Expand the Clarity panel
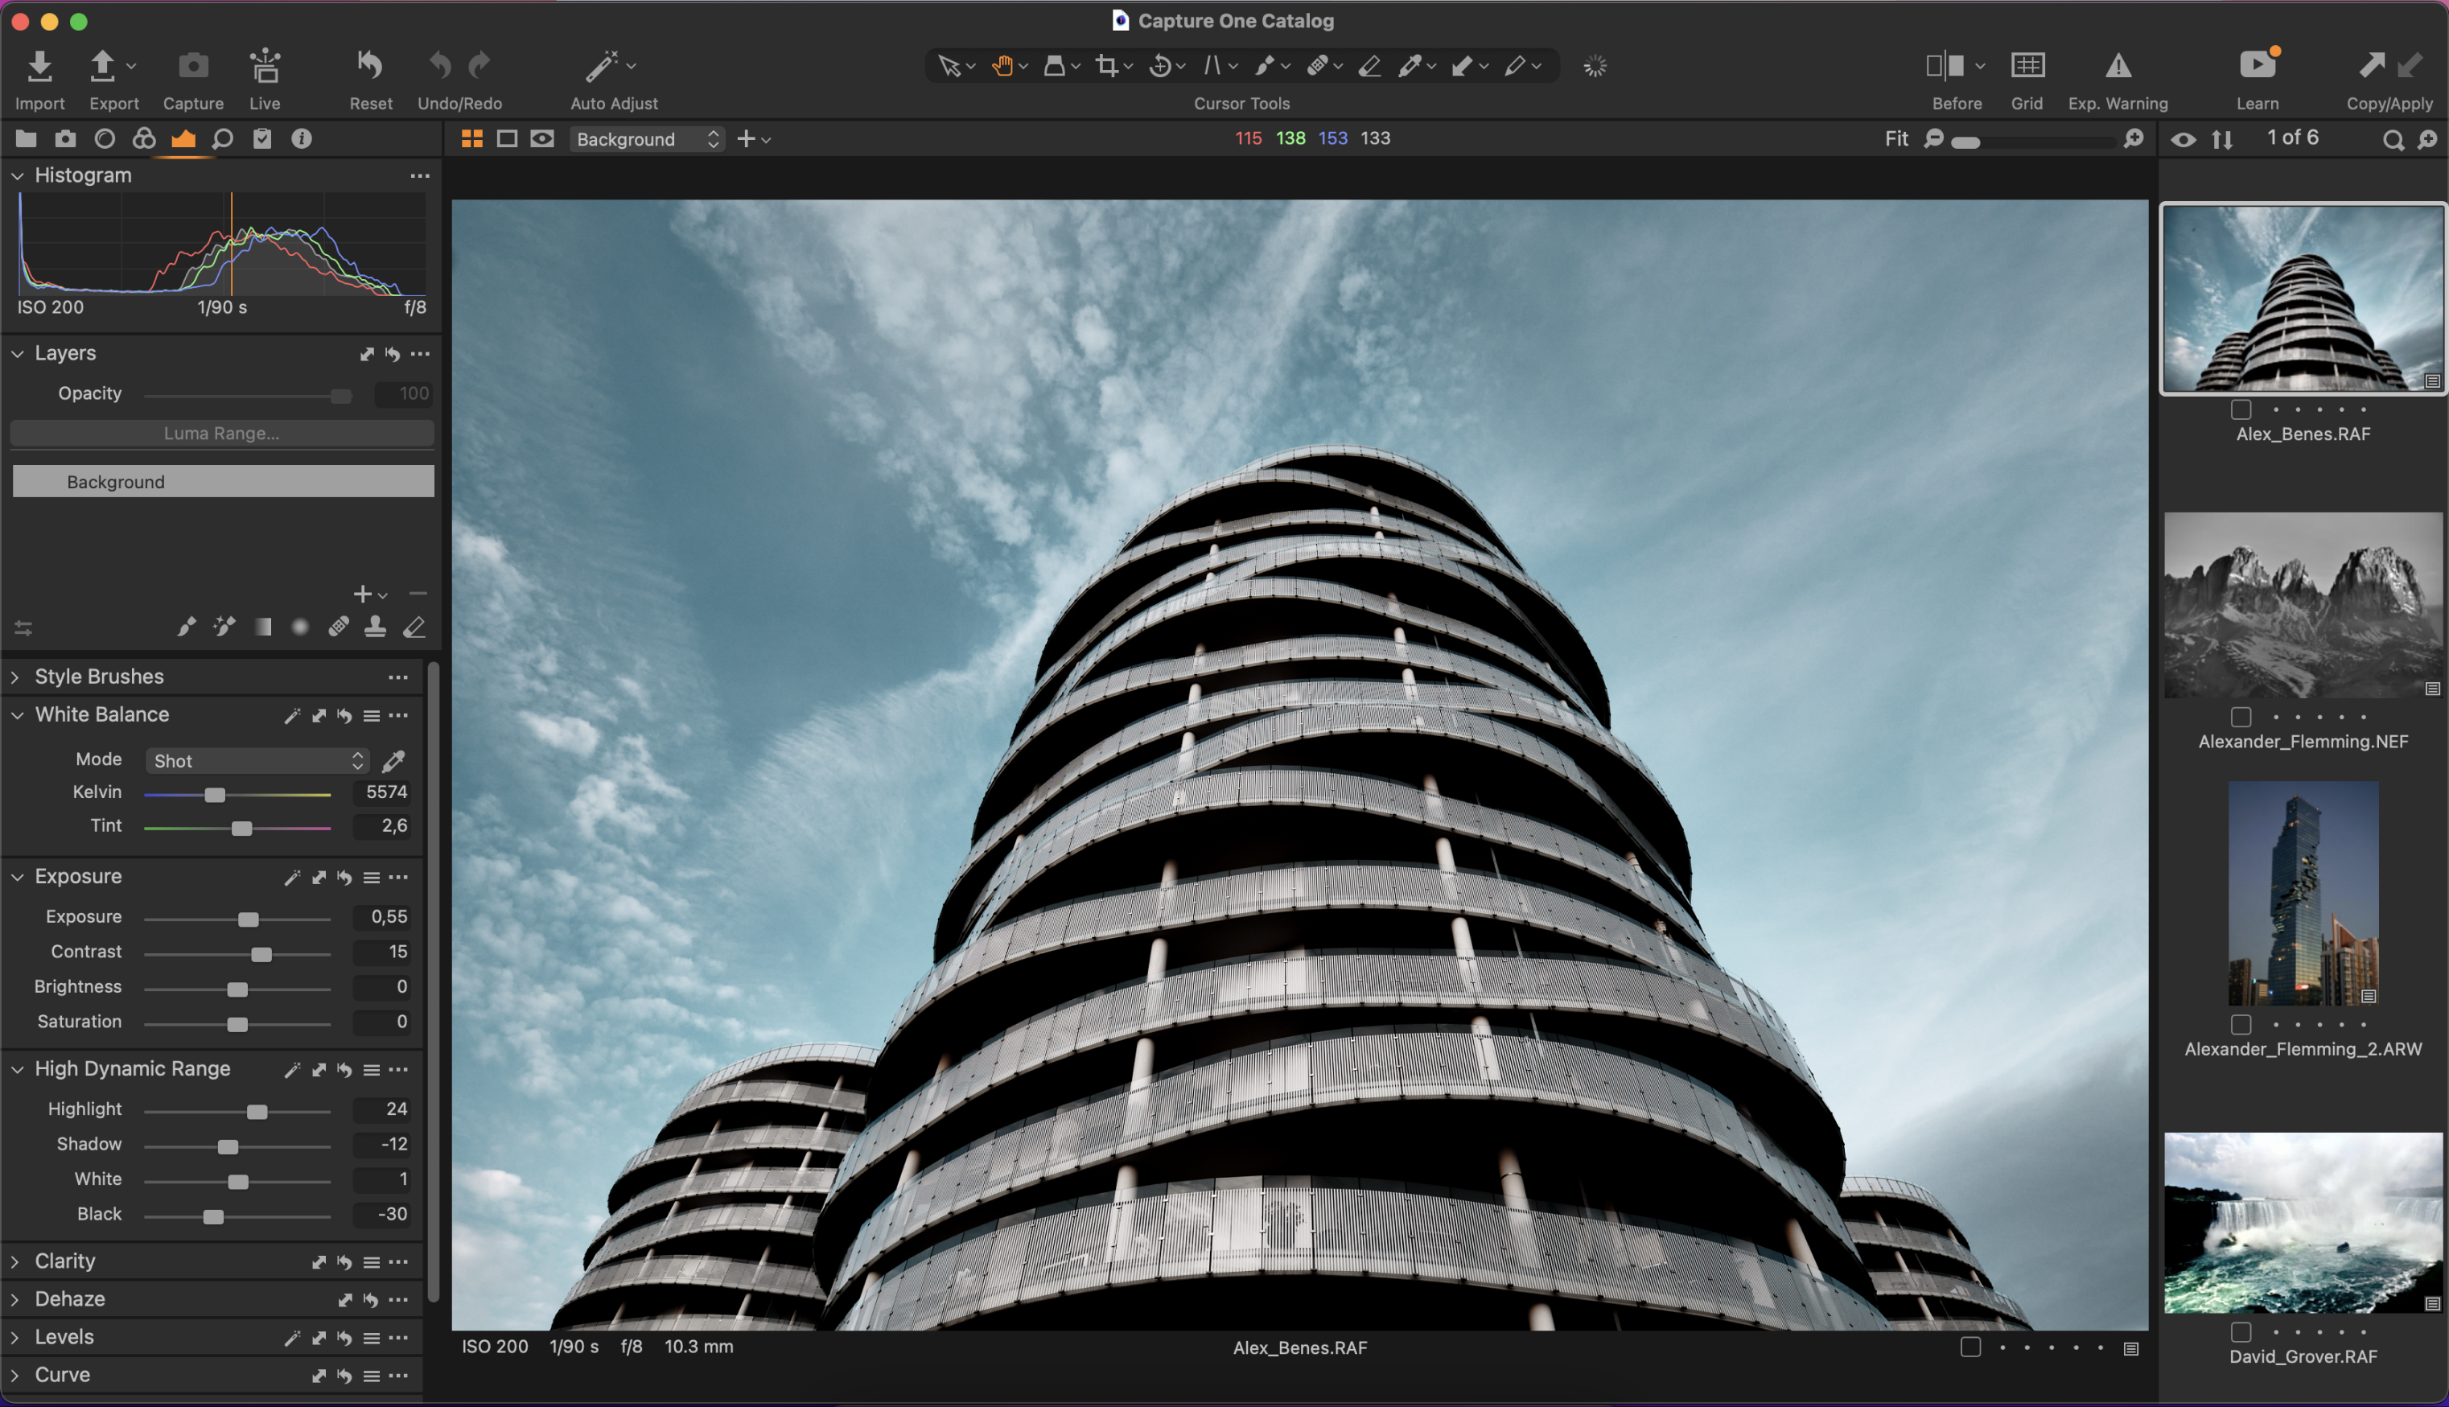The image size is (2449, 1407). click(x=15, y=1262)
